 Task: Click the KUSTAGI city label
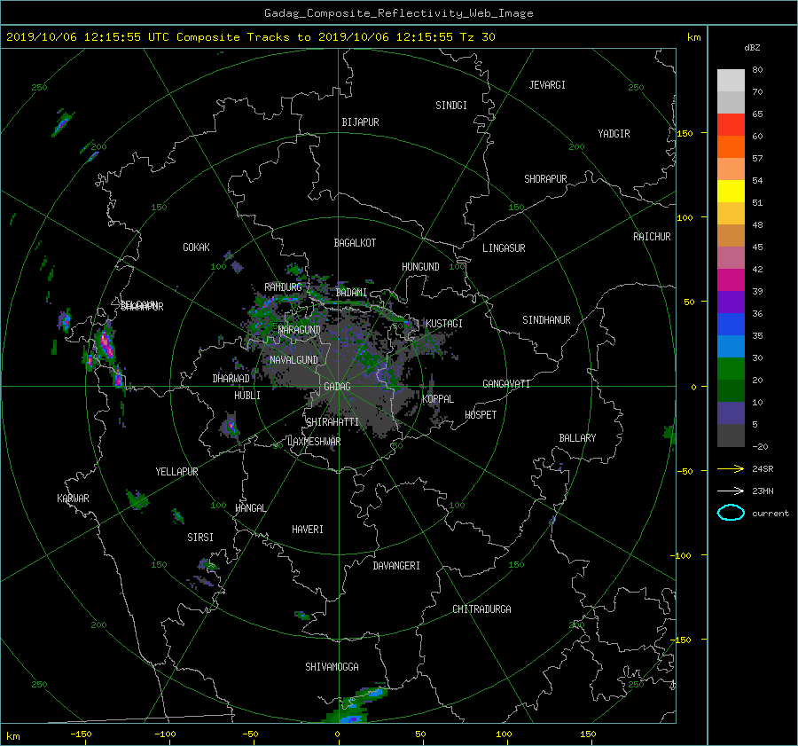click(444, 324)
